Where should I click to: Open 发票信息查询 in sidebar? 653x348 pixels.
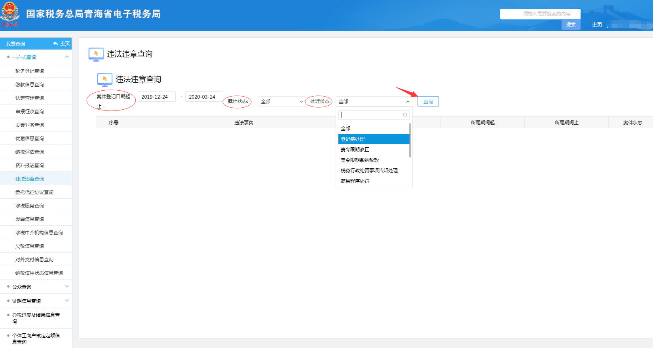[x=30, y=219]
